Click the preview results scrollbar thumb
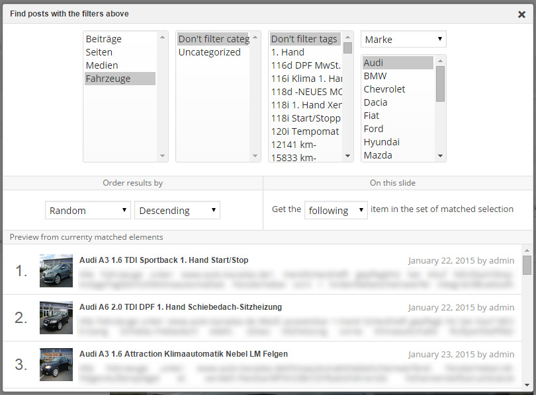 527,265
